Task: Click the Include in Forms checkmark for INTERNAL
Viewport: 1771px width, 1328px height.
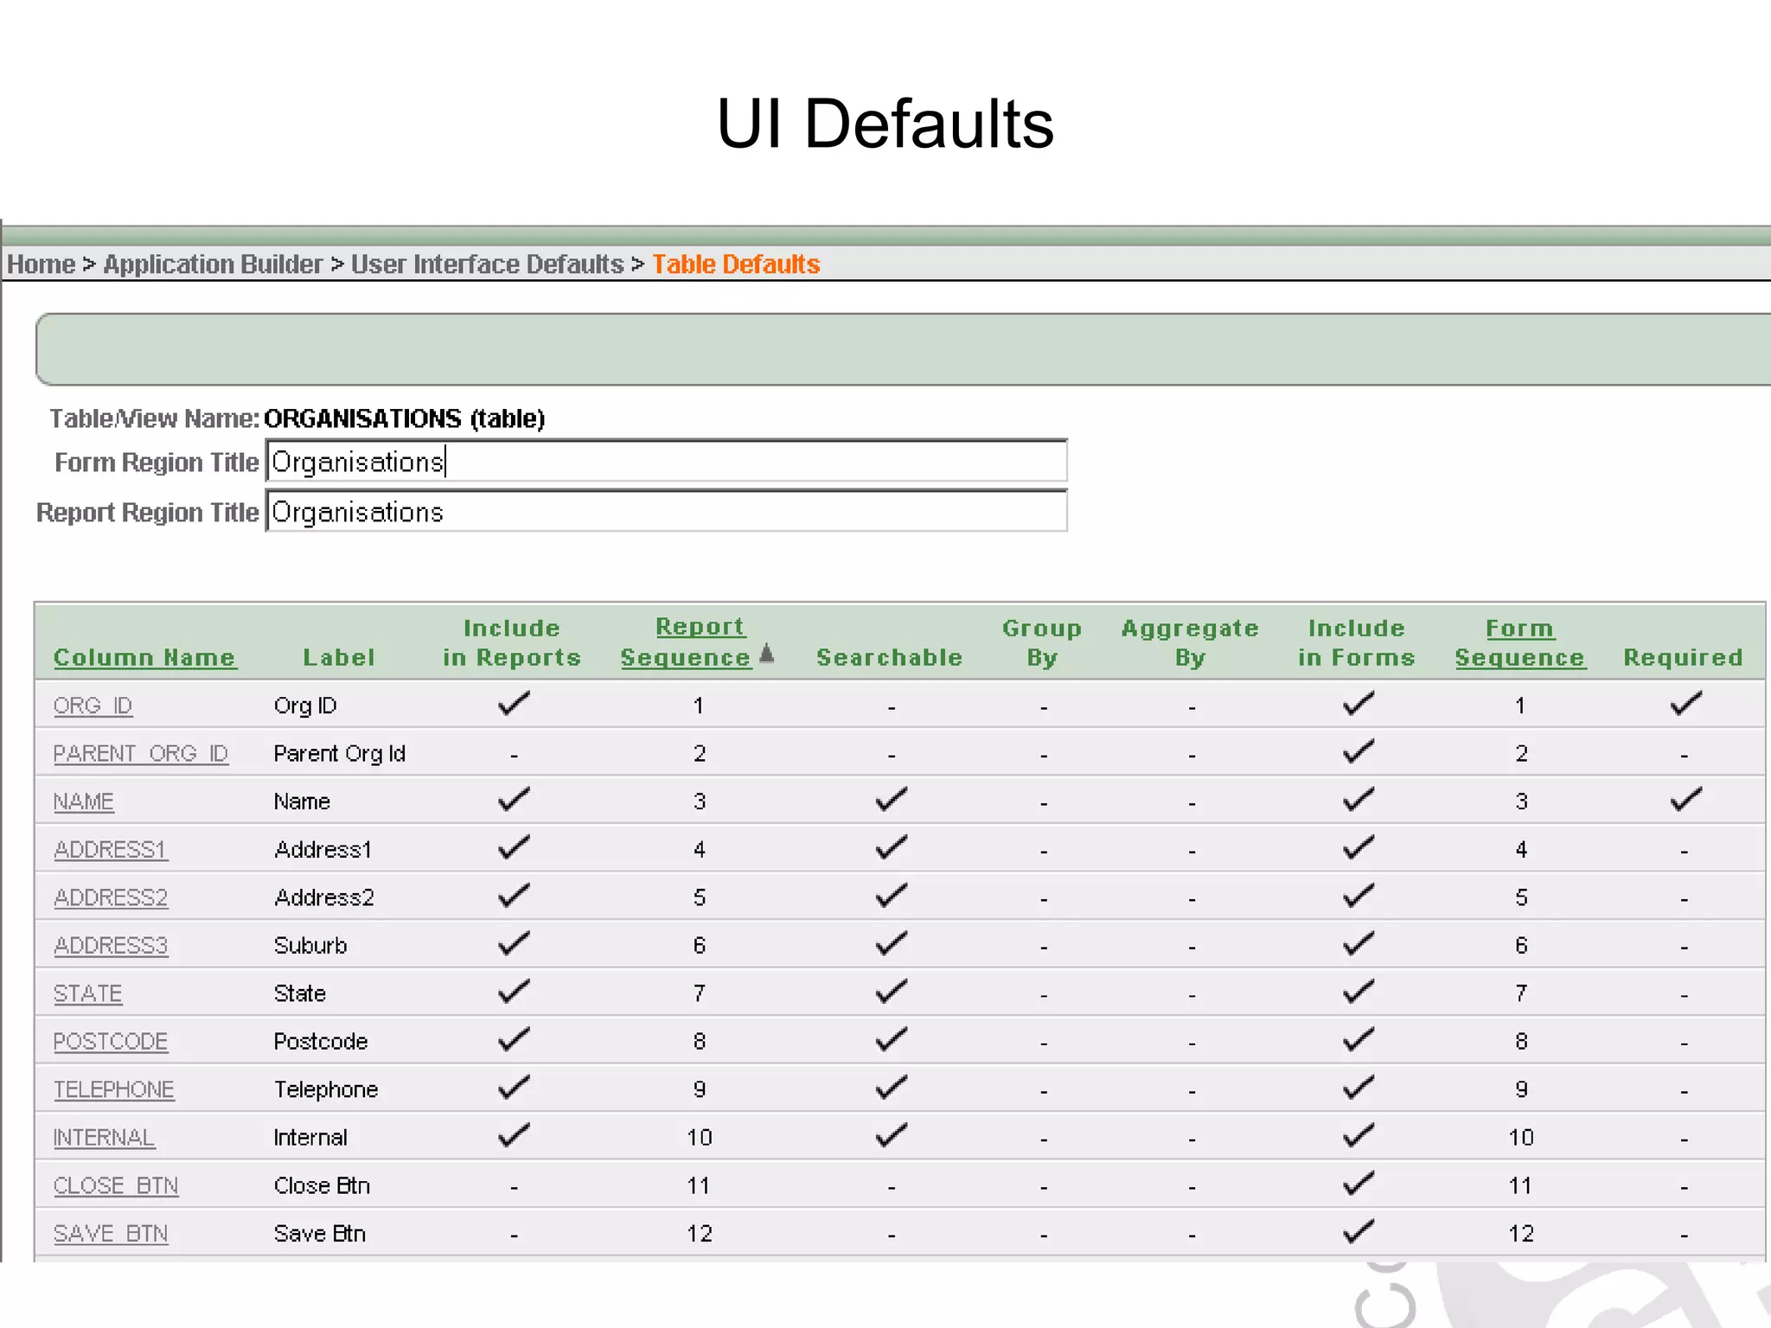Action: [1358, 1135]
